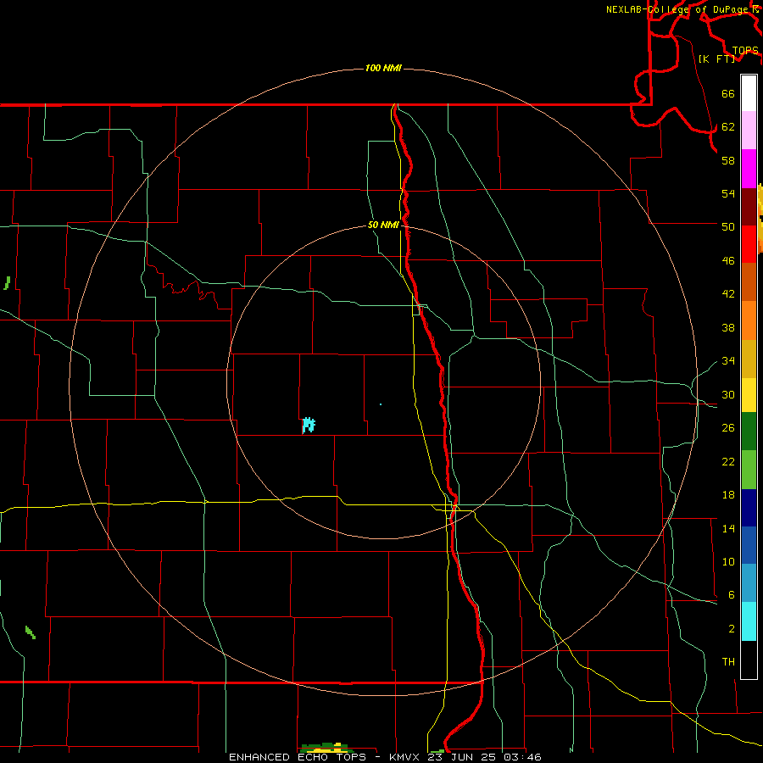Viewport: 763px width, 763px height.
Task: Click the yellow swatch near 30
Action: pos(749,395)
